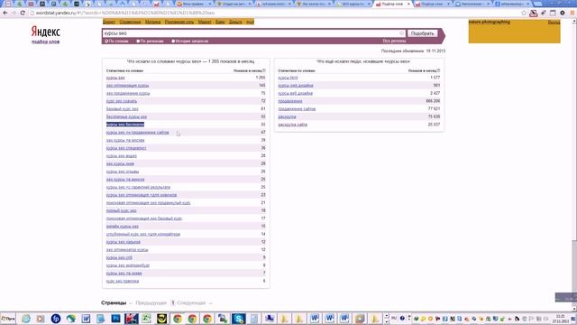
Task: Open 'курсы web дизайна' link with 901 impressions
Action: pos(296,86)
